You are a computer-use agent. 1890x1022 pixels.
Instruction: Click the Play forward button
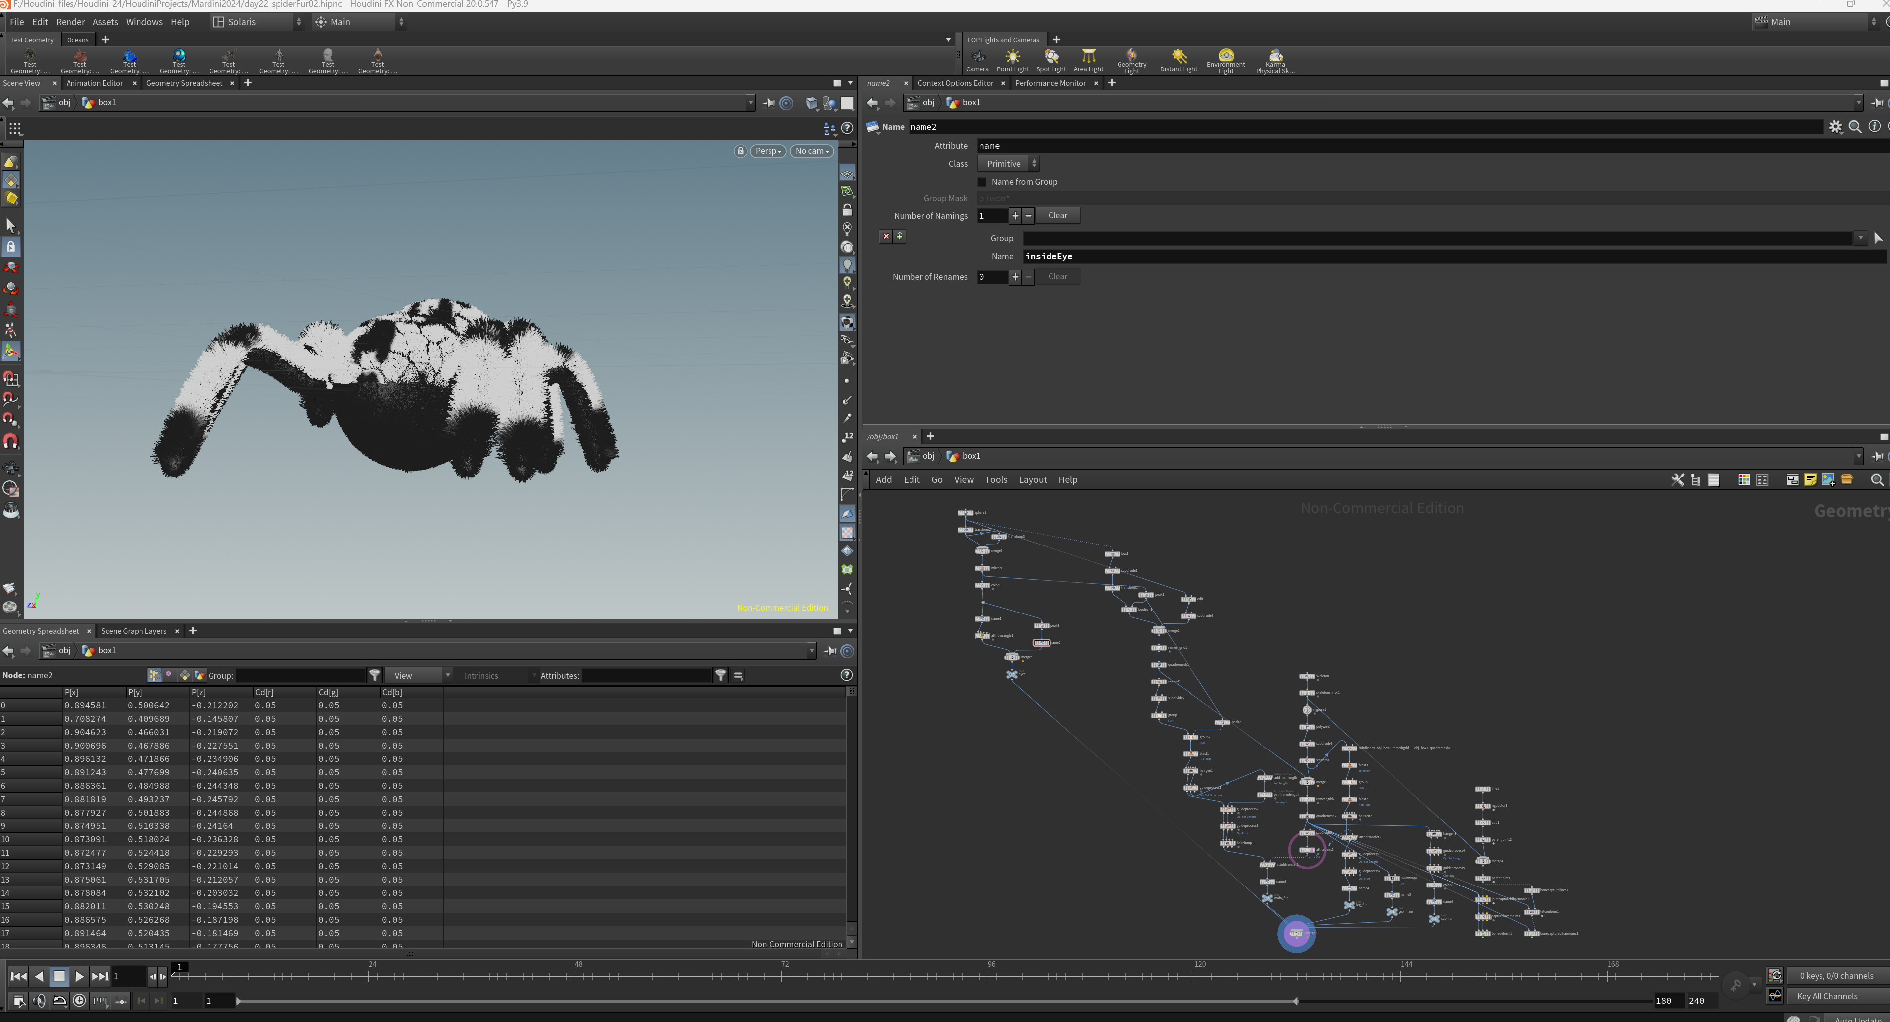79,976
